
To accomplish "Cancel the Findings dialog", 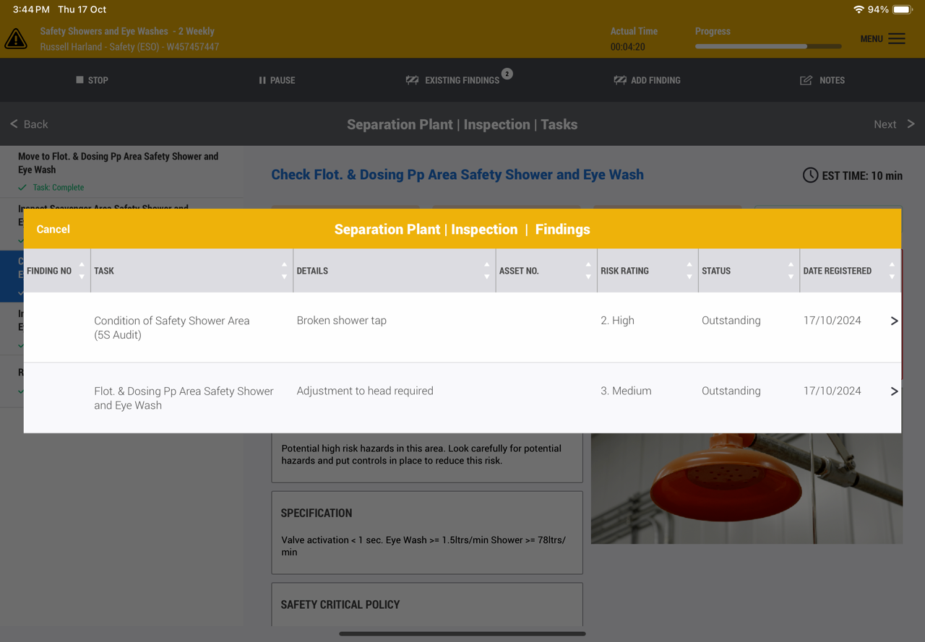I will pyautogui.click(x=53, y=229).
